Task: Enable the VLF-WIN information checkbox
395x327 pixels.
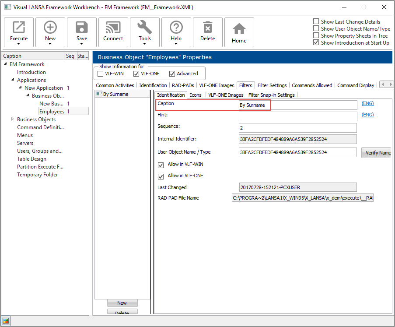Action: coord(101,74)
